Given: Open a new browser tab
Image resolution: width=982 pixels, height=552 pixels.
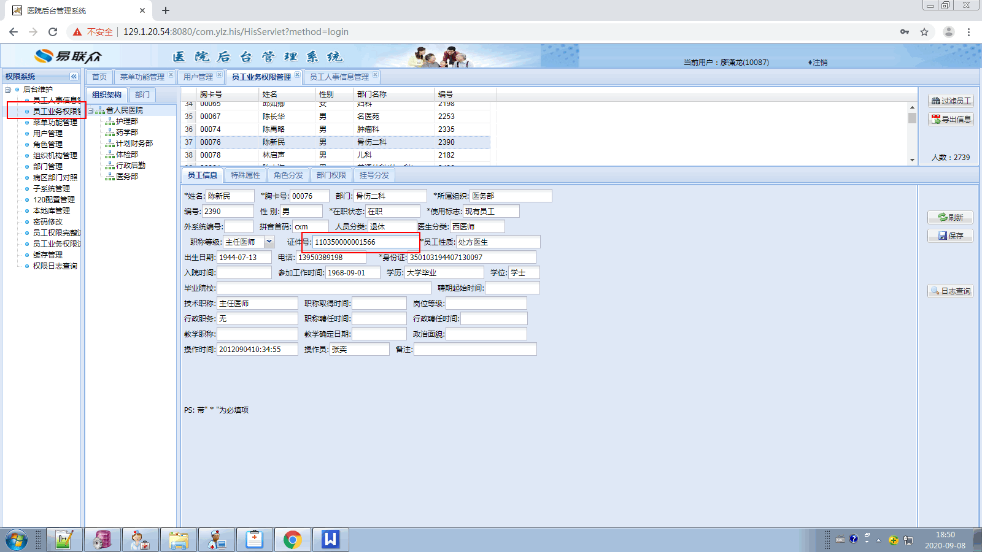Looking at the screenshot, I should (166, 10).
